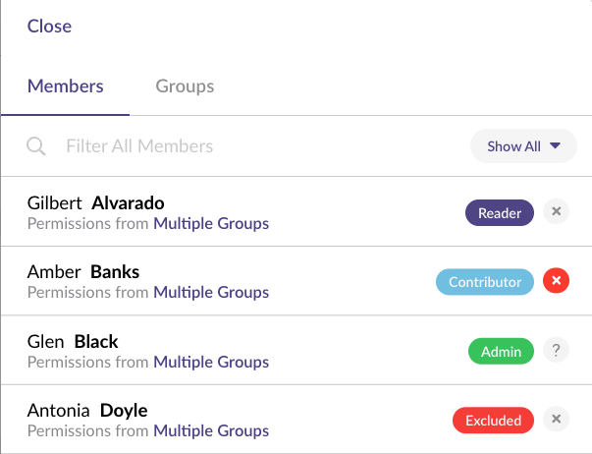Open Gilbert Alvarado's Multiple Groups link
The width and height of the screenshot is (592, 454).
point(211,223)
